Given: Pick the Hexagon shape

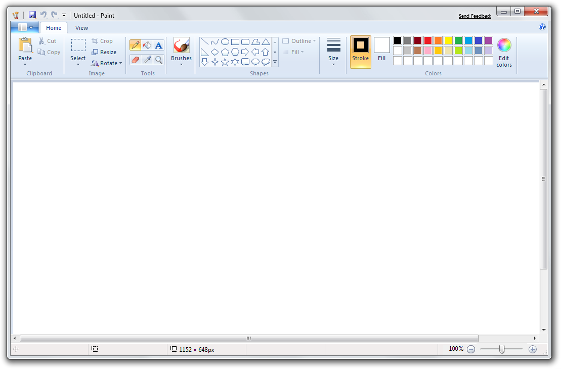Looking at the screenshot, I should click(235, 52).
